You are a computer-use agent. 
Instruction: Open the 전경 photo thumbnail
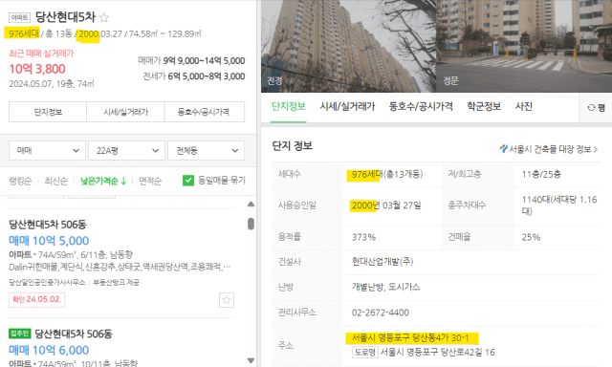click(x=348, y=46)
